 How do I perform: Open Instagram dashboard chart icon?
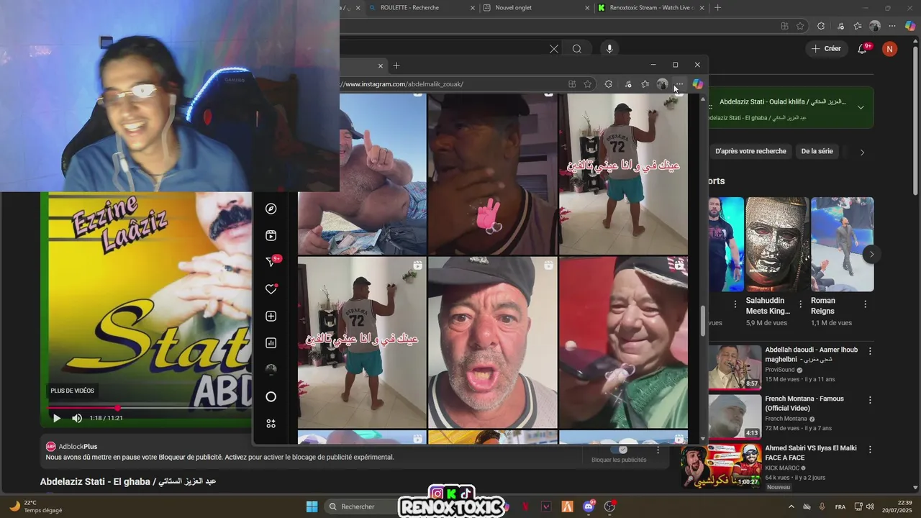pos(271,343)
